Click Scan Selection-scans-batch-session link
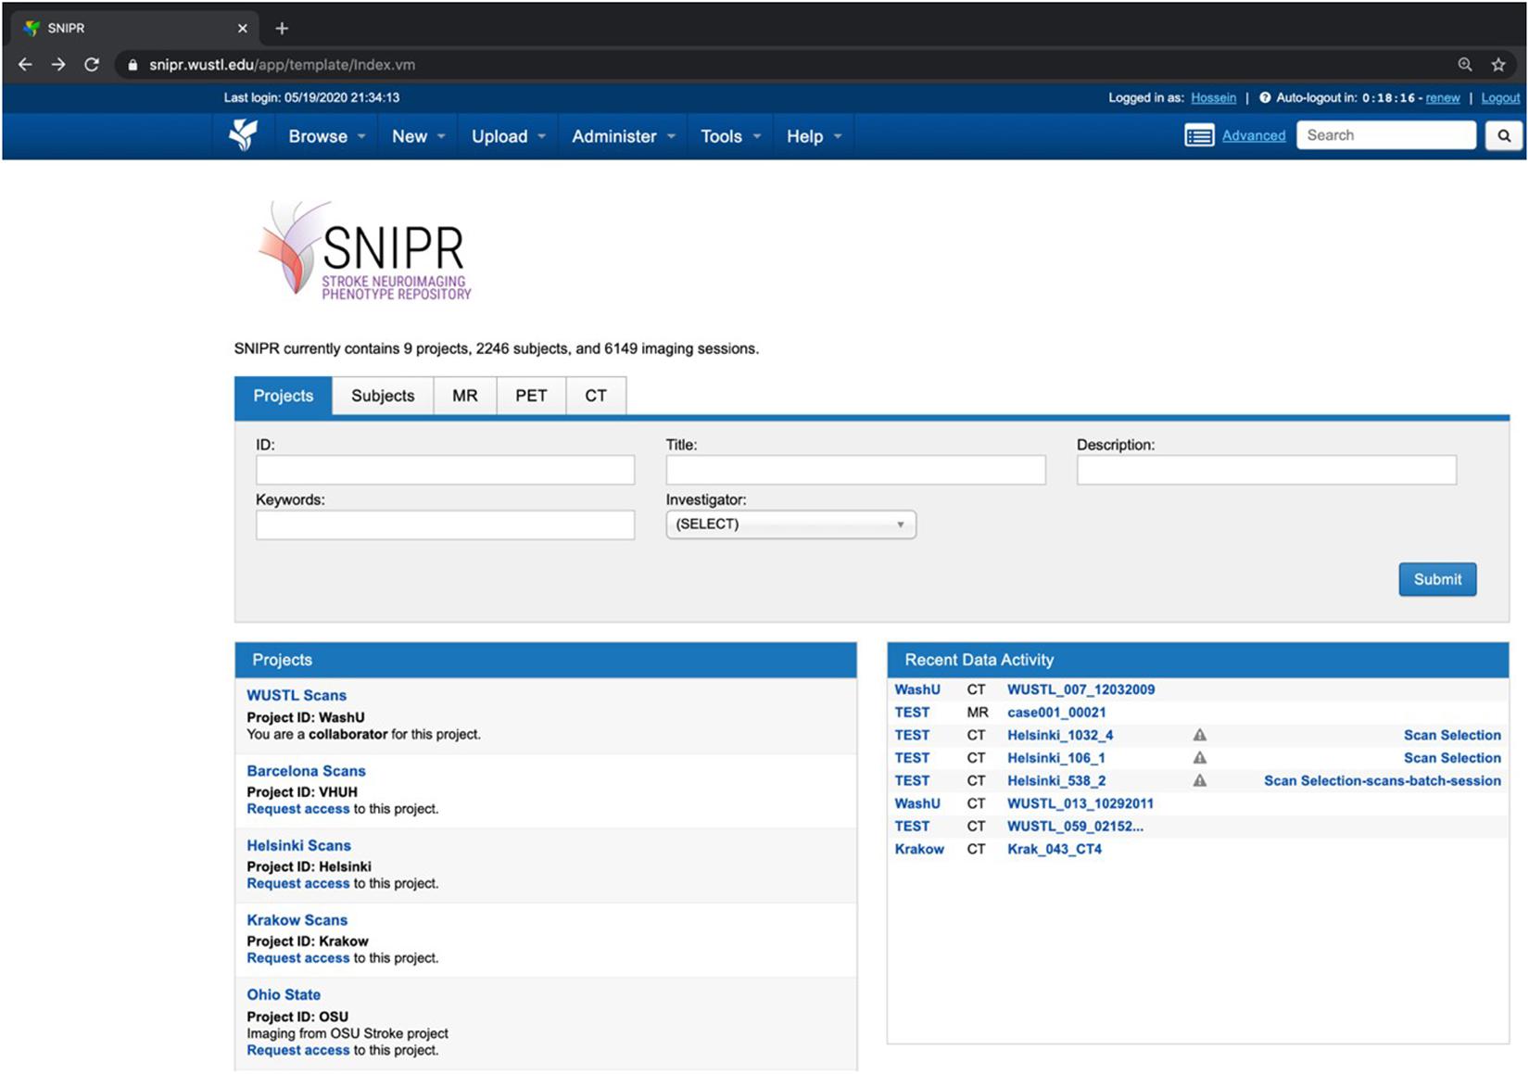Image resolution: width=1529 pixels, height=1074 pixels. coord(1383,780)
